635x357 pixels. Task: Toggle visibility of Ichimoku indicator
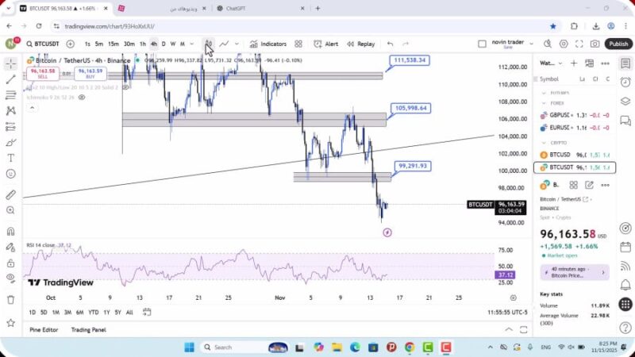[x=82, y=97]
